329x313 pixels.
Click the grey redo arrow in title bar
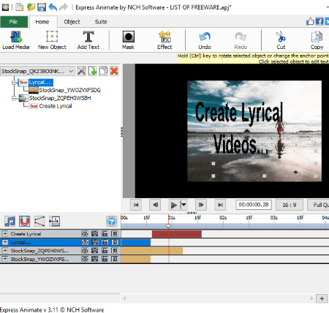click(64, 7)
